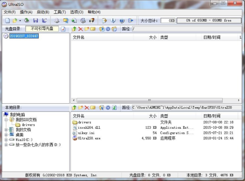Click the Burn CD/DVD image flame icon
This screenshot has width=245, height=181.
(92, 20)
